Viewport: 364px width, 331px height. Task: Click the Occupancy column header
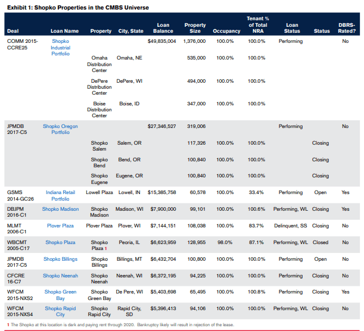(226, 31)
